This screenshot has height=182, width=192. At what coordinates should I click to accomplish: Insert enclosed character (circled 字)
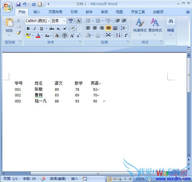(65, 36)
